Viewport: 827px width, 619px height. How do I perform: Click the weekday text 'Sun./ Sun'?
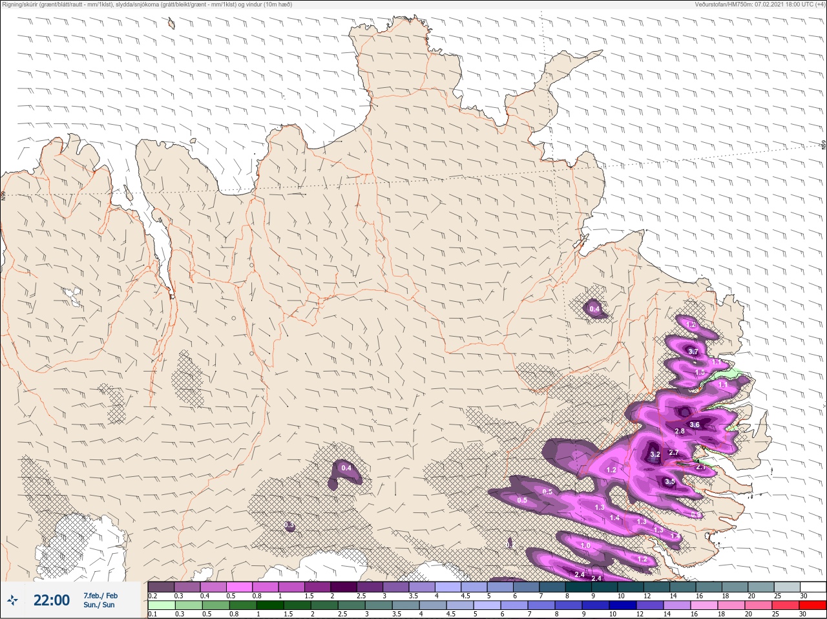click(x=99, y=605)
